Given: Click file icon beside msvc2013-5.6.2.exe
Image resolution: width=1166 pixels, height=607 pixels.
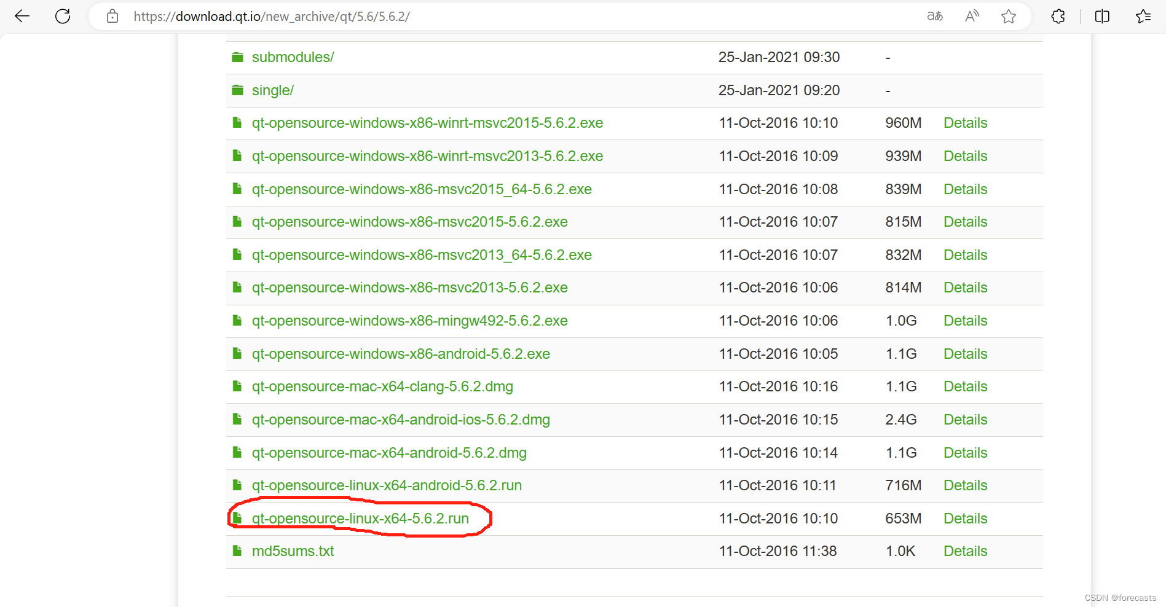Looking at the screenshot, I should [237, 288].
